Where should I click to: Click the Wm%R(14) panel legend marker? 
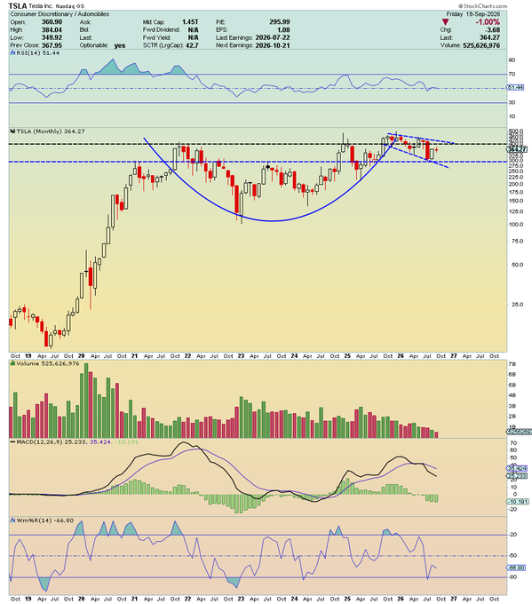tap(12, 521)
